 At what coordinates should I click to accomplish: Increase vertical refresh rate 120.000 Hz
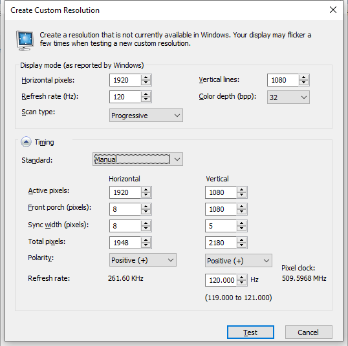click(x=241, y=278)
